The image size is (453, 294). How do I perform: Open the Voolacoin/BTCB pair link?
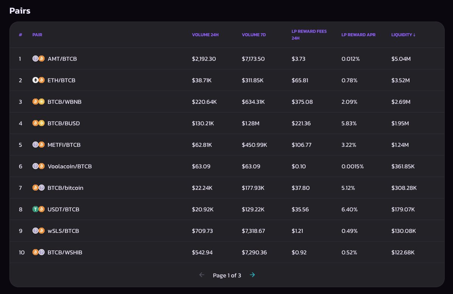pos(70,166)
